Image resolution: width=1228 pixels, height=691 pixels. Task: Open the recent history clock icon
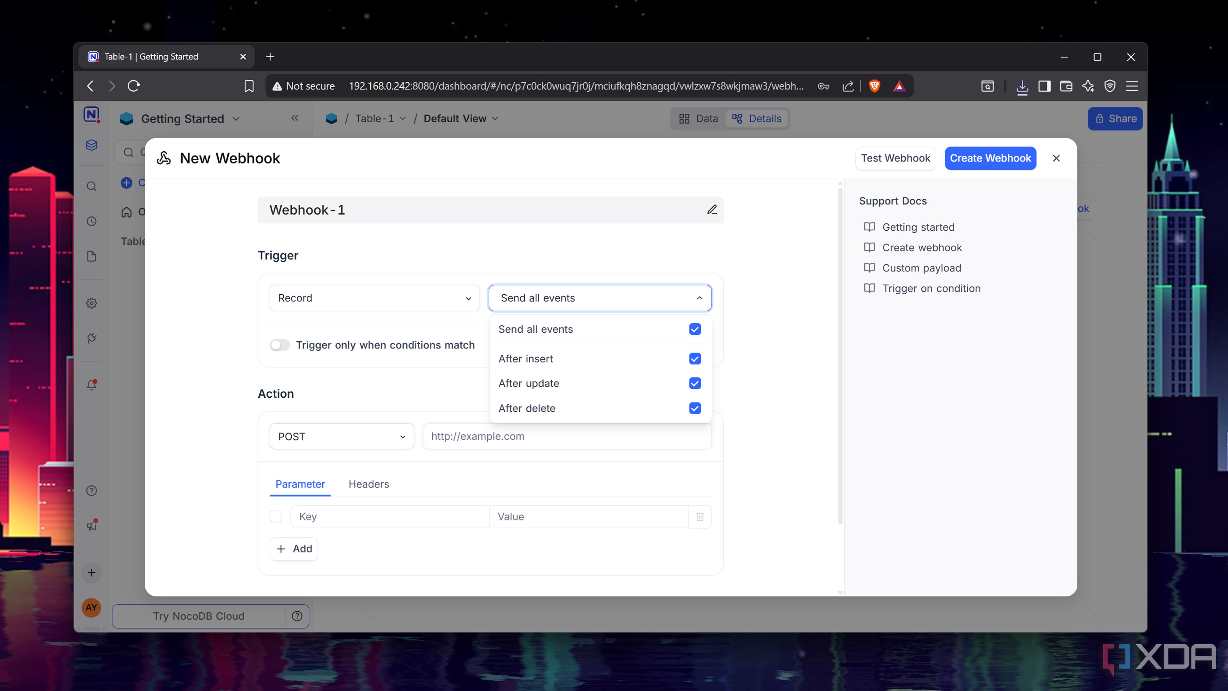[x=91, y=221]
